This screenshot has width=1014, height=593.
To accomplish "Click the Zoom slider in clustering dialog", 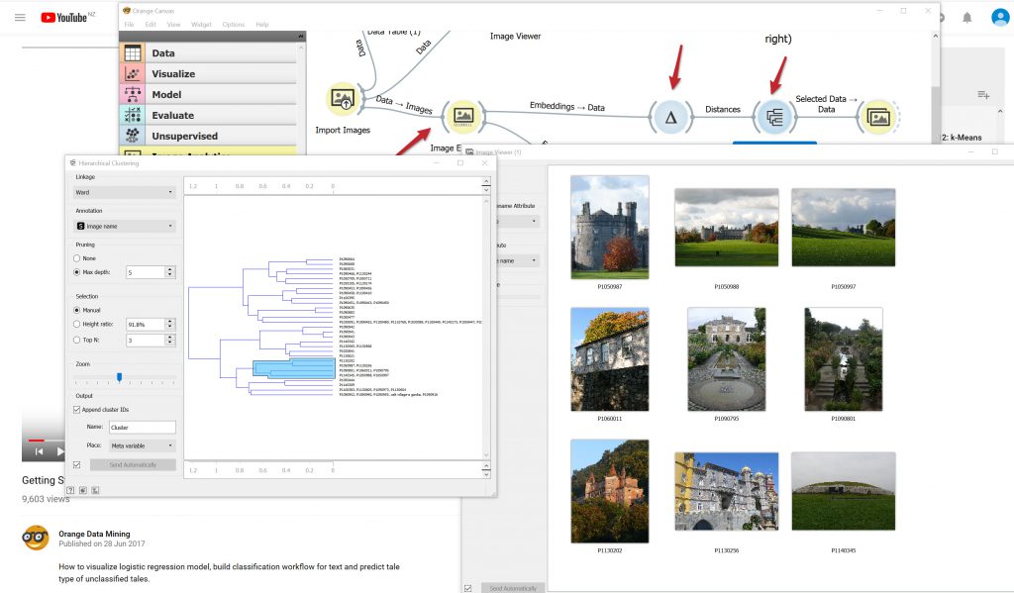I will (x=119, y=377).
